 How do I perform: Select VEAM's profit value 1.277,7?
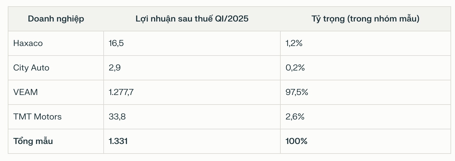click(121, 92)
